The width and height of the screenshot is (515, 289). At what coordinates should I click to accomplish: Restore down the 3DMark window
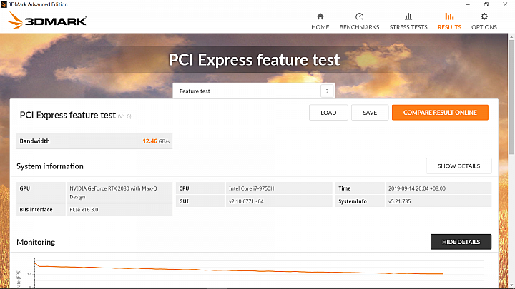point(486,4)
